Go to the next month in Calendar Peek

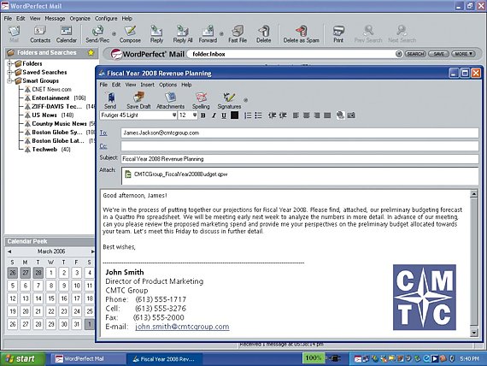pos(92,251)
